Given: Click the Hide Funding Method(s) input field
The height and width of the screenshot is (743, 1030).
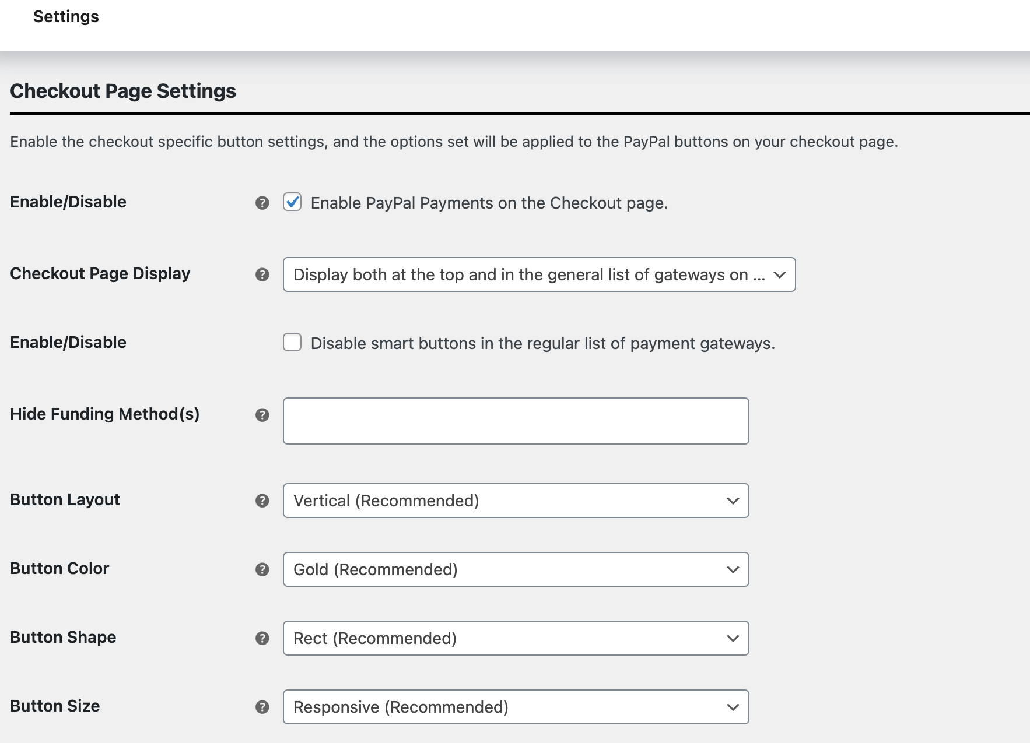Looking at the screenshot, I should click(516, 421).
